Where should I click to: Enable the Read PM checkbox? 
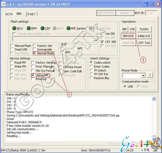tap(12, 63)
